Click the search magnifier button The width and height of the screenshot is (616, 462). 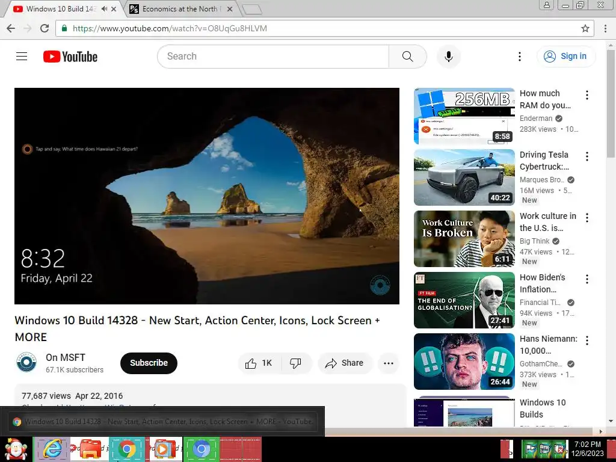click(408, 57)
